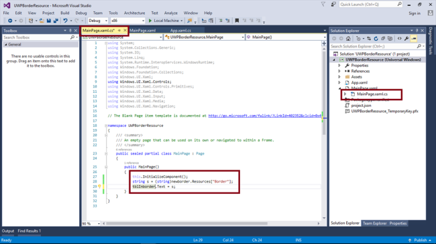Click the bookmark icon in toolbar
Screen dimensions: 436x244
coord(237,21)
